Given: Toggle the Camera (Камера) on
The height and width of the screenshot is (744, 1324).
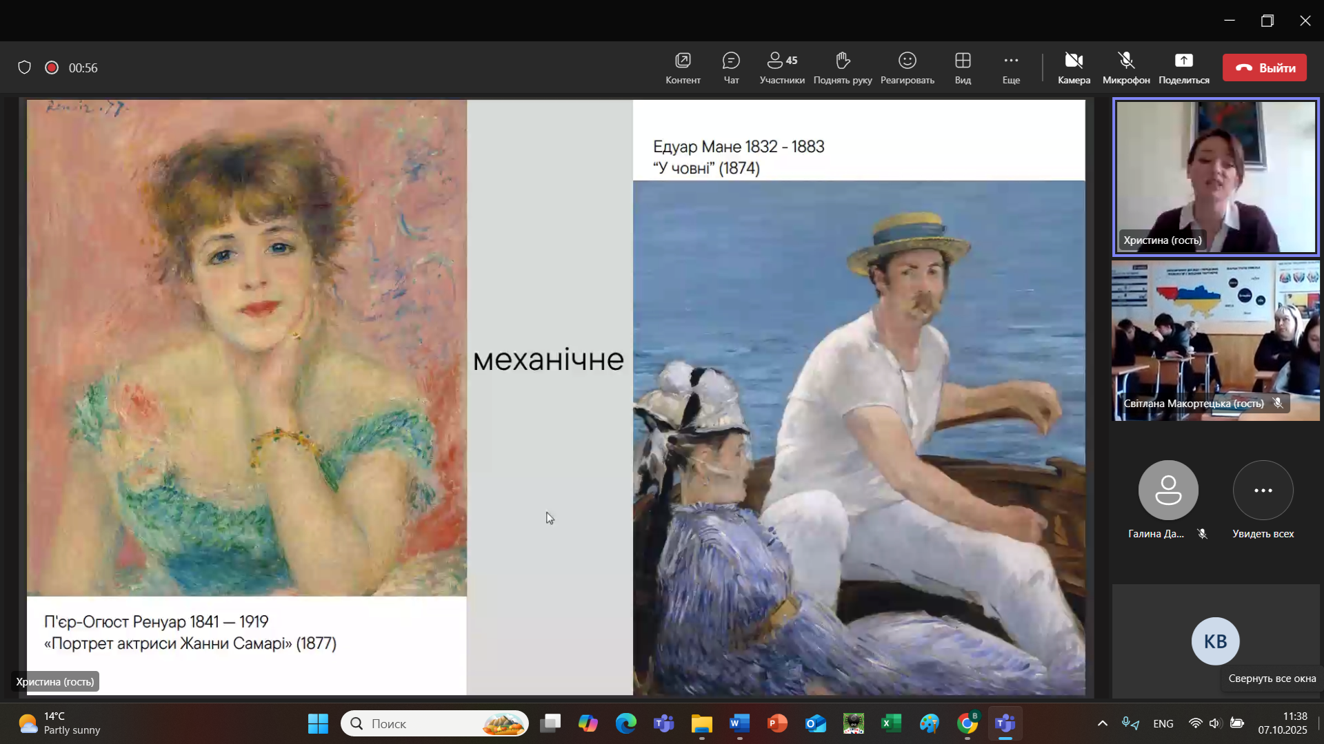Looking at the screenshot, I should (1074, 61).
